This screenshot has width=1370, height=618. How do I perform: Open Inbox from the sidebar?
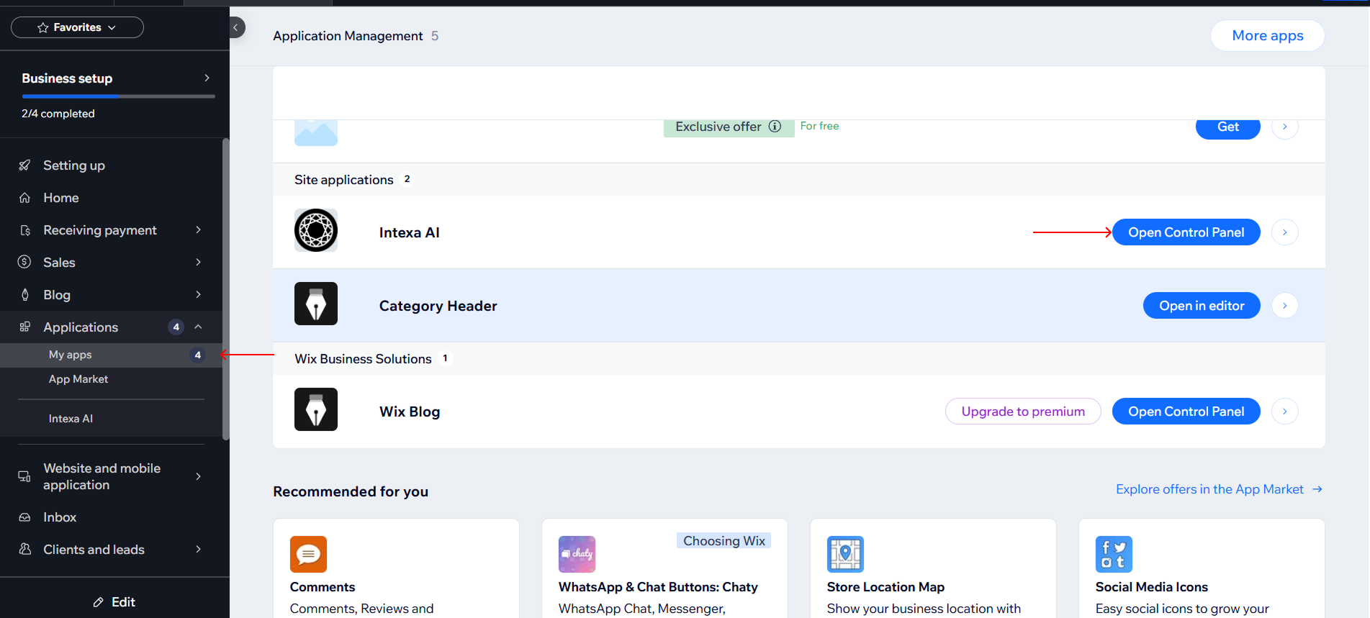coord(60,517)
